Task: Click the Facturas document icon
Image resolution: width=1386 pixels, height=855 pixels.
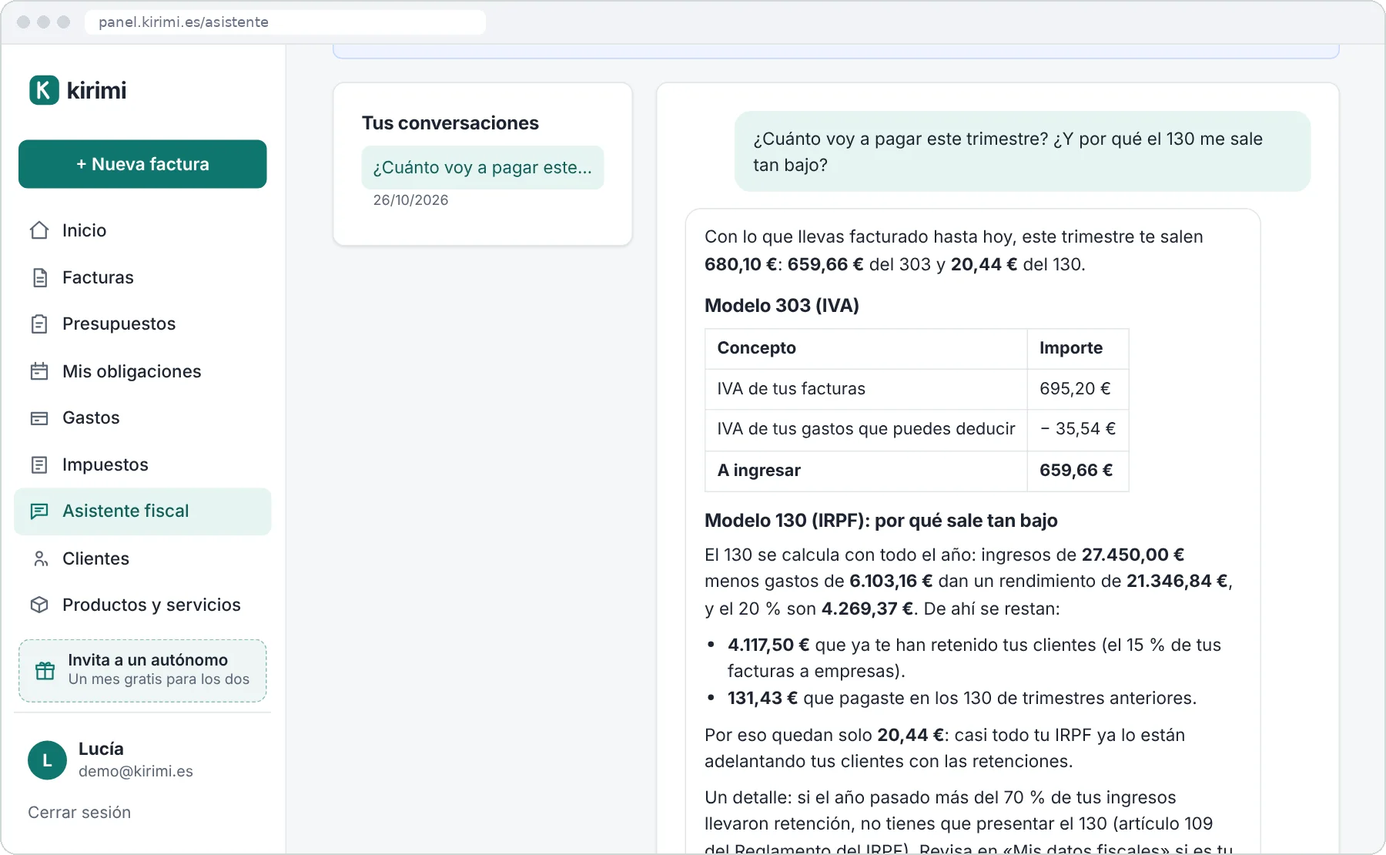Action: coord(39,277)
